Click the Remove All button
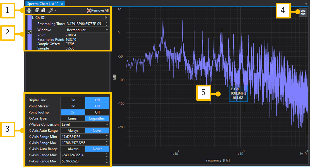The height and width of the screenshot is (167, 310). (98, 11)
